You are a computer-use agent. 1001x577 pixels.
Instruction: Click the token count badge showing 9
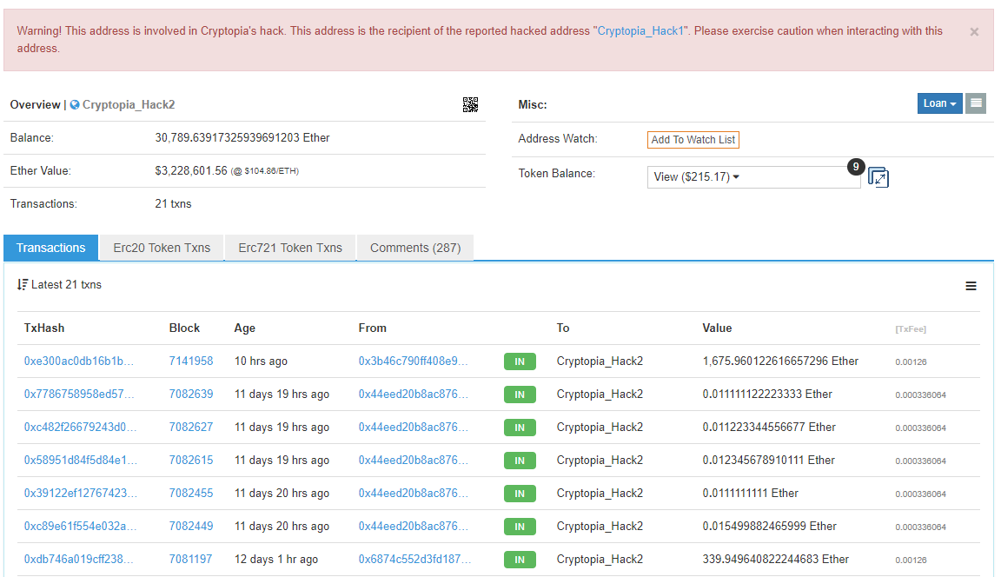pos(856,167)
